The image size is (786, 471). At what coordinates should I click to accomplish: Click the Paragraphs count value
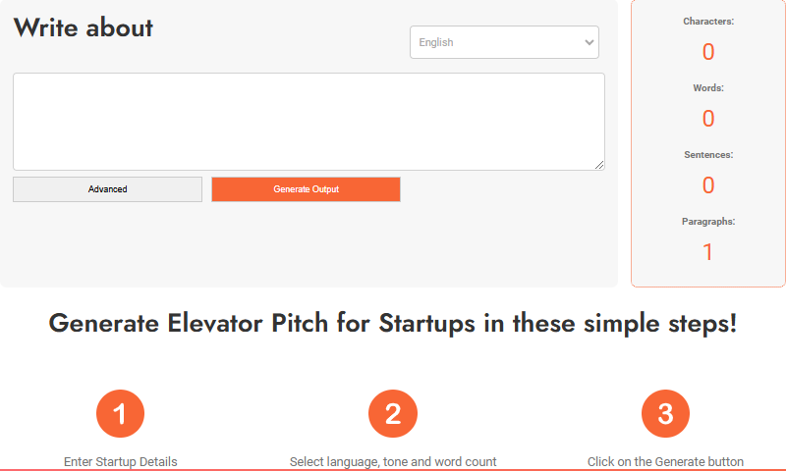click(x=707, y=252)
